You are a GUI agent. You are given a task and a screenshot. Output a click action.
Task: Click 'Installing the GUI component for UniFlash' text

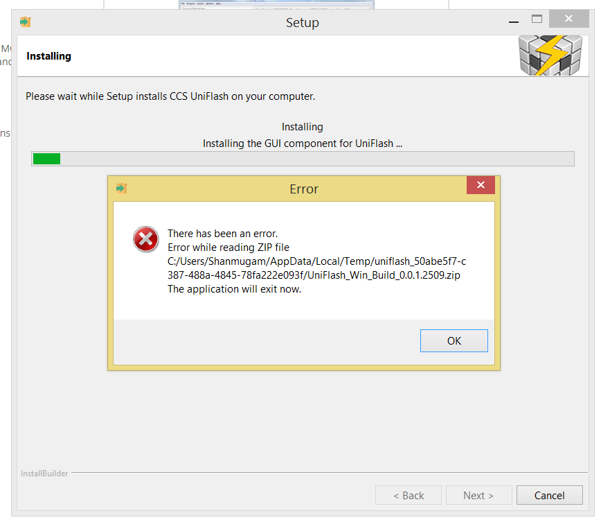(x=303, y=144)
